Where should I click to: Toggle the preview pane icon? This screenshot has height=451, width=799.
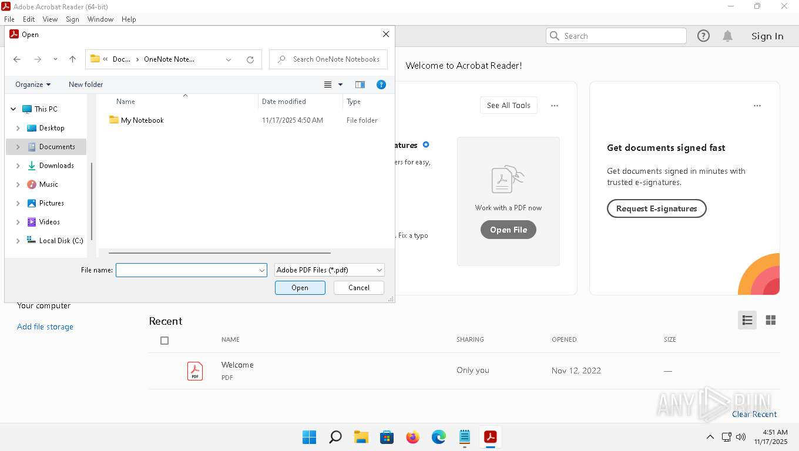tap(360, 85)
